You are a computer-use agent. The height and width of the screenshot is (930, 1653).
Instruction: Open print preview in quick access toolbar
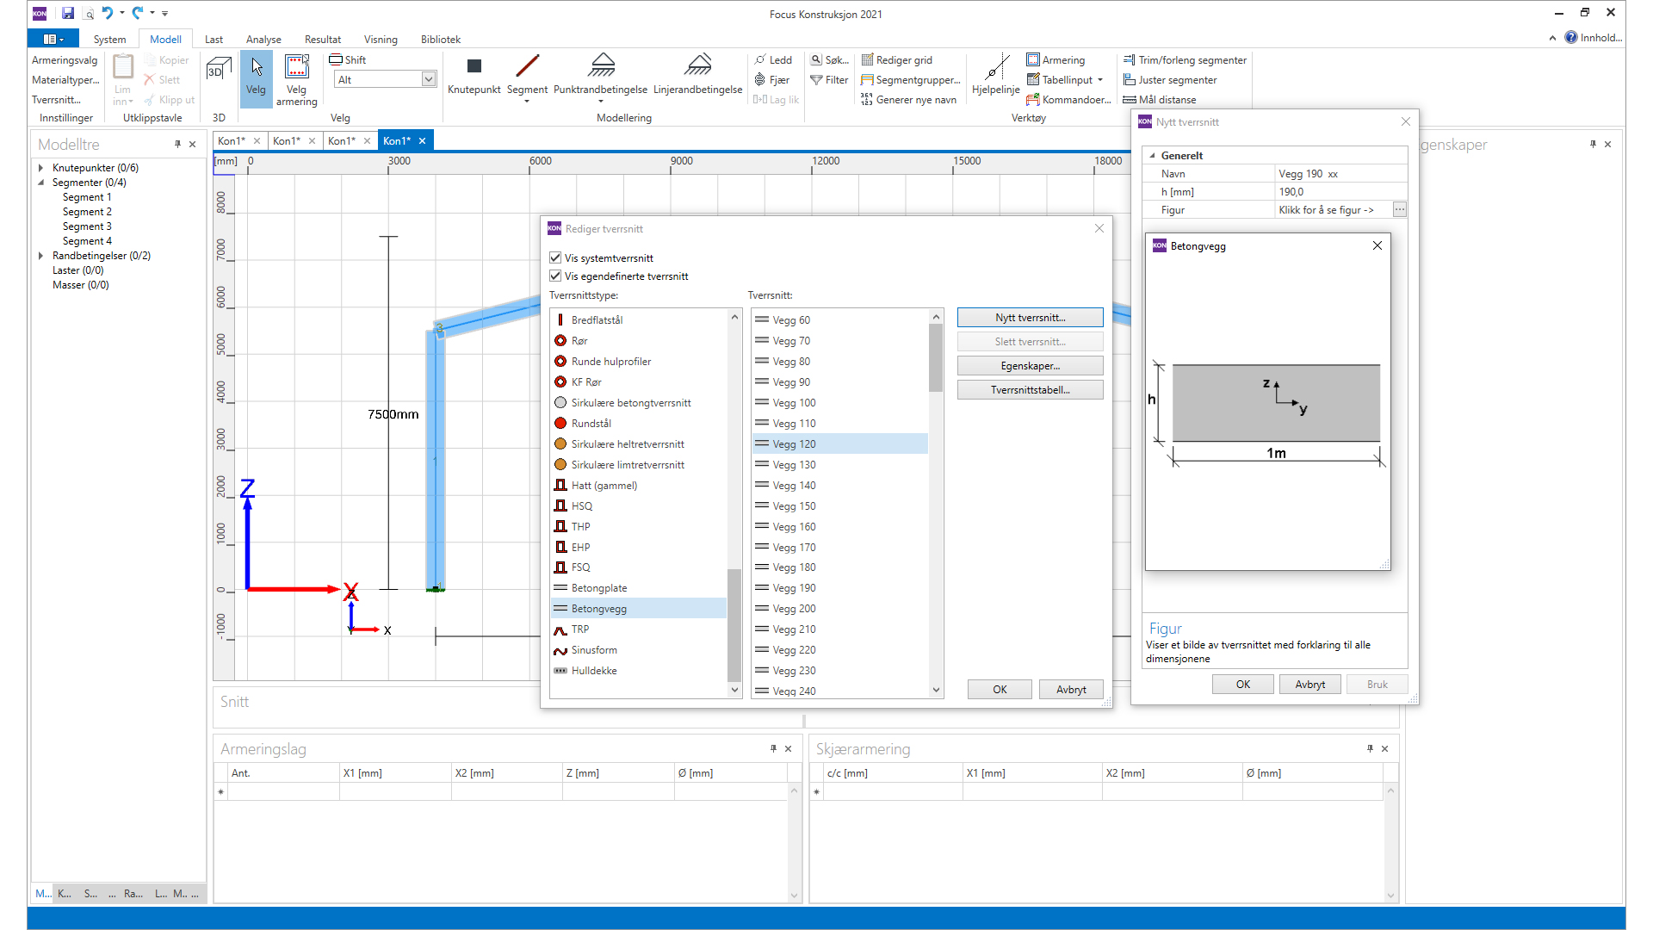coord(88,13)
